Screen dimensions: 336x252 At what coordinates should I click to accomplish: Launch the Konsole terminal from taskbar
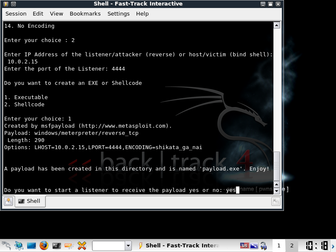tap(57, 246)
